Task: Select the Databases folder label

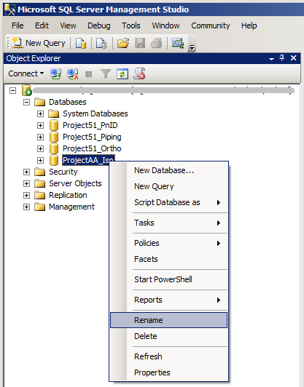Action: [68, 102]
